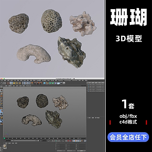Select the highlighted Move tool
The height and width of the screenshot is (152, 152).
[11, 83]
